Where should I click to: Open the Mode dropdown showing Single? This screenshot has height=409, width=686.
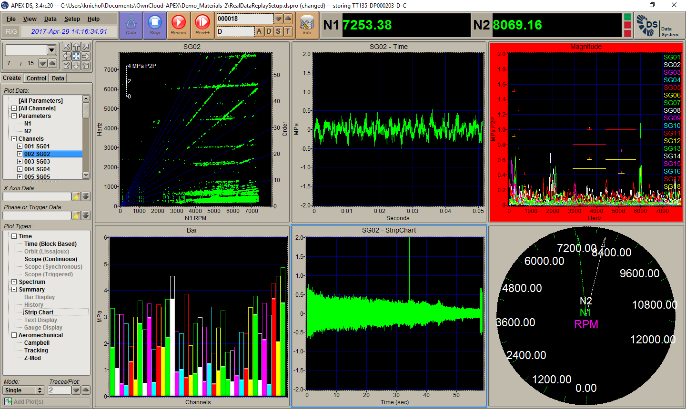(x=24, y=390)
